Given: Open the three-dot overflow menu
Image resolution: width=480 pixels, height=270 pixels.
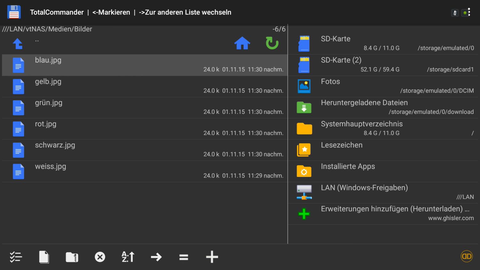Looking at the screenshot, I should (x=469, y=12).
